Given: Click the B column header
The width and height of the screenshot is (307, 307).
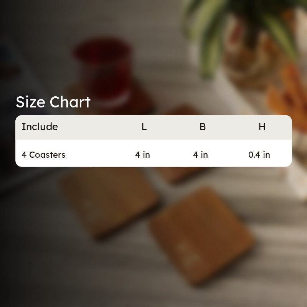Looking at the screenshot, I should pos(203,127).
